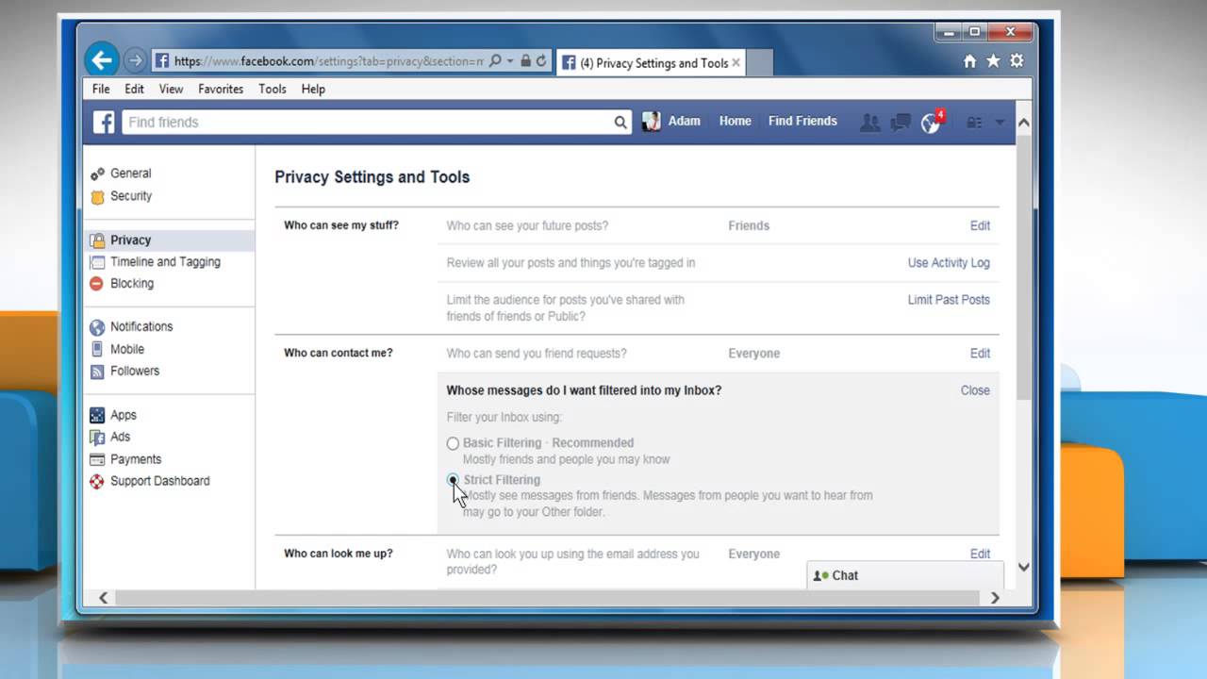
Task: Click the Facebook search magnifier button
Action: (620, 122)
